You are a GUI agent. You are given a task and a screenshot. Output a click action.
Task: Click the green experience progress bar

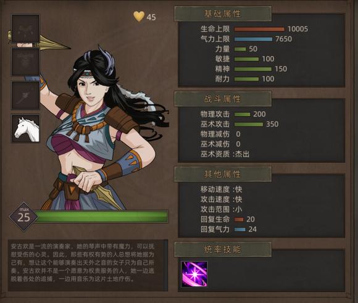pos(102,217)
